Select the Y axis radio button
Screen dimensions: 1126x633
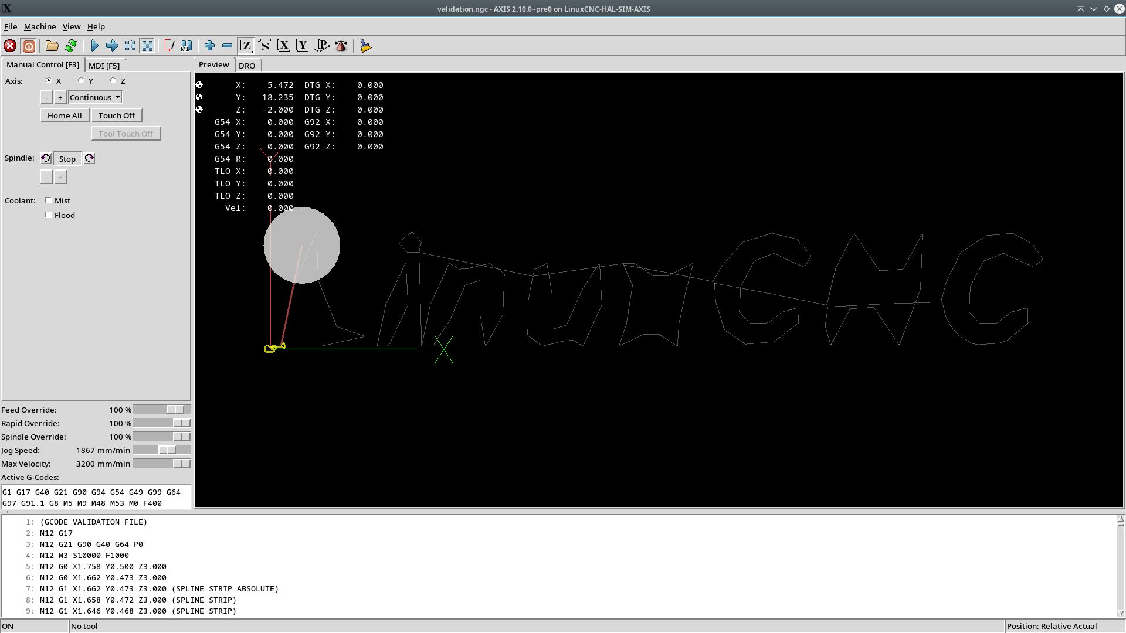coord(81,81)
